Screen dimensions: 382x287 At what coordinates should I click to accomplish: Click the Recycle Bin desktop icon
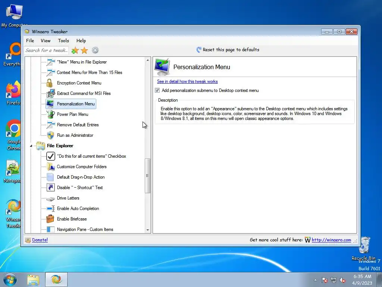364,249
